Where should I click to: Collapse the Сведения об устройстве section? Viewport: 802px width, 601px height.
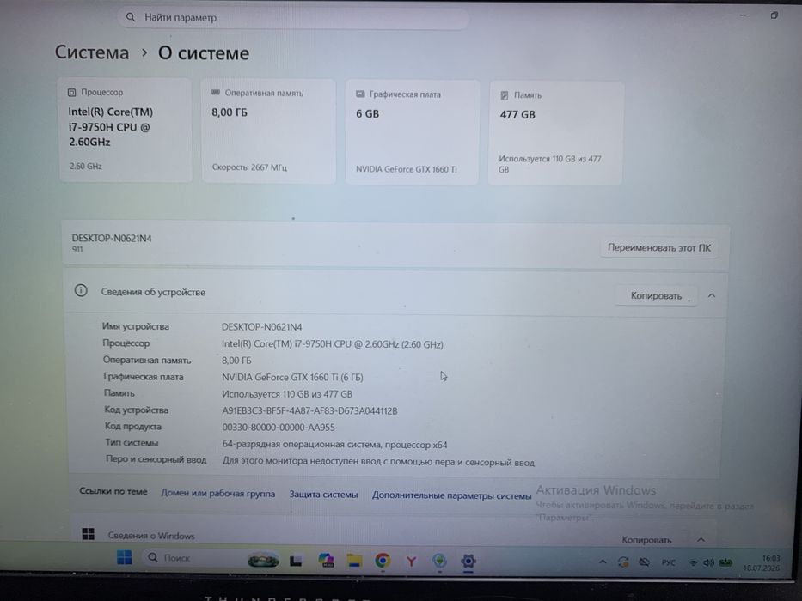pyautogui.click(x=712, y=296)
